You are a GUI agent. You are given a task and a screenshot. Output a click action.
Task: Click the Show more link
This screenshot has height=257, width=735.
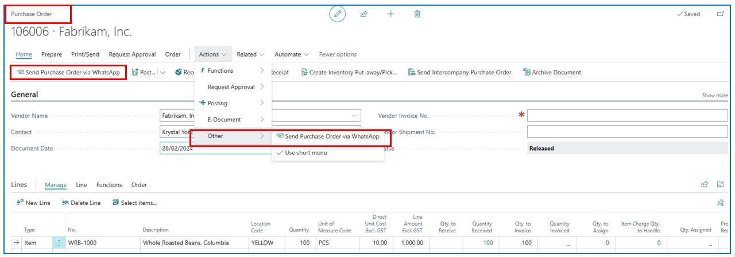tap(715, 96)
